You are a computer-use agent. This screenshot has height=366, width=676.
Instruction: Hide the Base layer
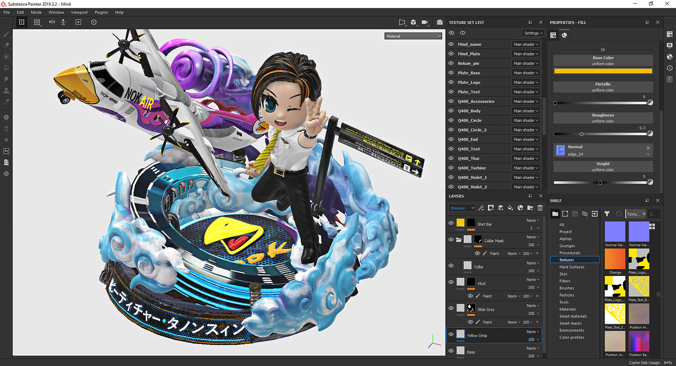pos(451,351)
